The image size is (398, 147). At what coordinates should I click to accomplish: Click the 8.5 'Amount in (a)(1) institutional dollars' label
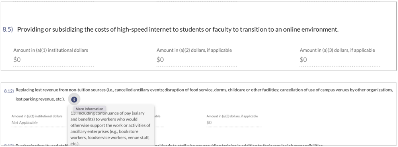pyautogui.click(x=51, y=50)
